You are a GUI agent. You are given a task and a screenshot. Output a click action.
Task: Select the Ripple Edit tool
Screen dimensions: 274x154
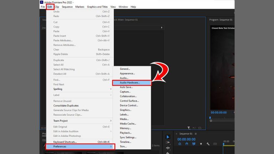tap(168, 148)
